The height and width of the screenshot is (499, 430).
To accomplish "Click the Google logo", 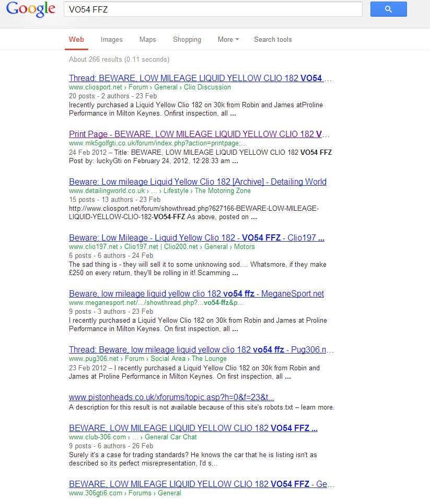I will pyautogui.click(x=30, y=9).
